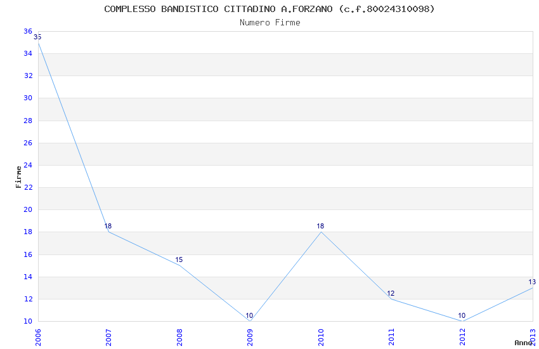Click the 2007 year label on x-axis
The width and height of the screenshot is (539, 349).
pyautogui.click(x=108, y=338)
